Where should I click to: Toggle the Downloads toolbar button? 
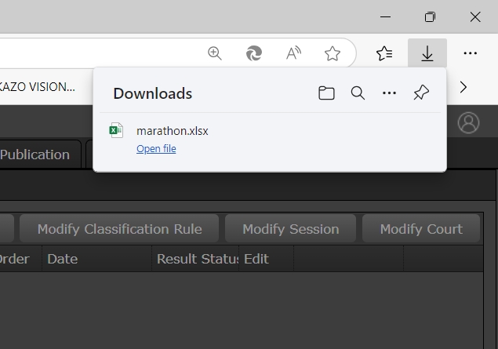(x=427, y=53)
